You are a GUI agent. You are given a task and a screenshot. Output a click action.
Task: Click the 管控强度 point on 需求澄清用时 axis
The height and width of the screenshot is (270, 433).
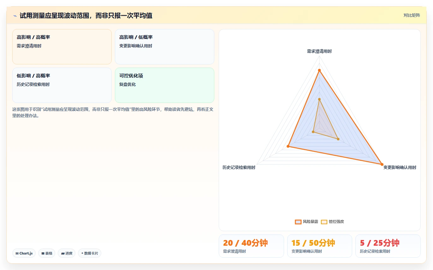pos(319,99)
